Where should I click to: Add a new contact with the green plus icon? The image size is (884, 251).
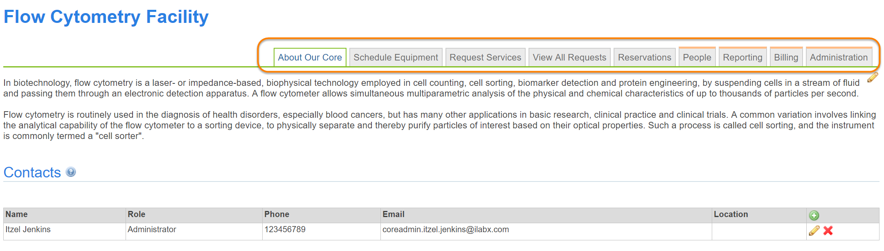tap(814, 215)
